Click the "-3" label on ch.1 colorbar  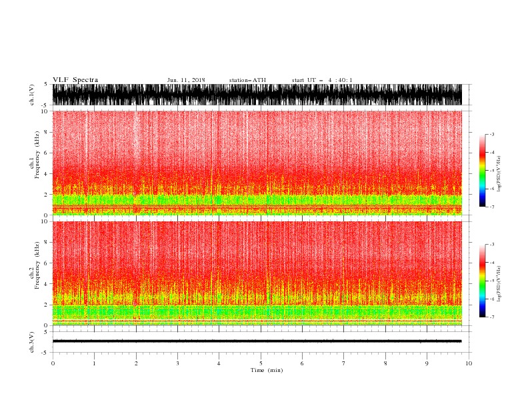point(492,134)
